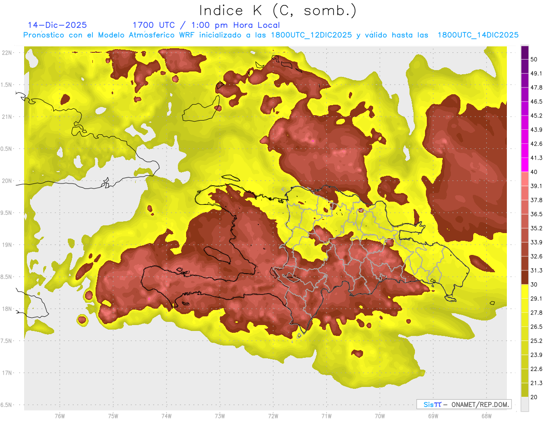Click the 22N latitude label
This screenshot has width=546, height=422.
click(8, 52)
